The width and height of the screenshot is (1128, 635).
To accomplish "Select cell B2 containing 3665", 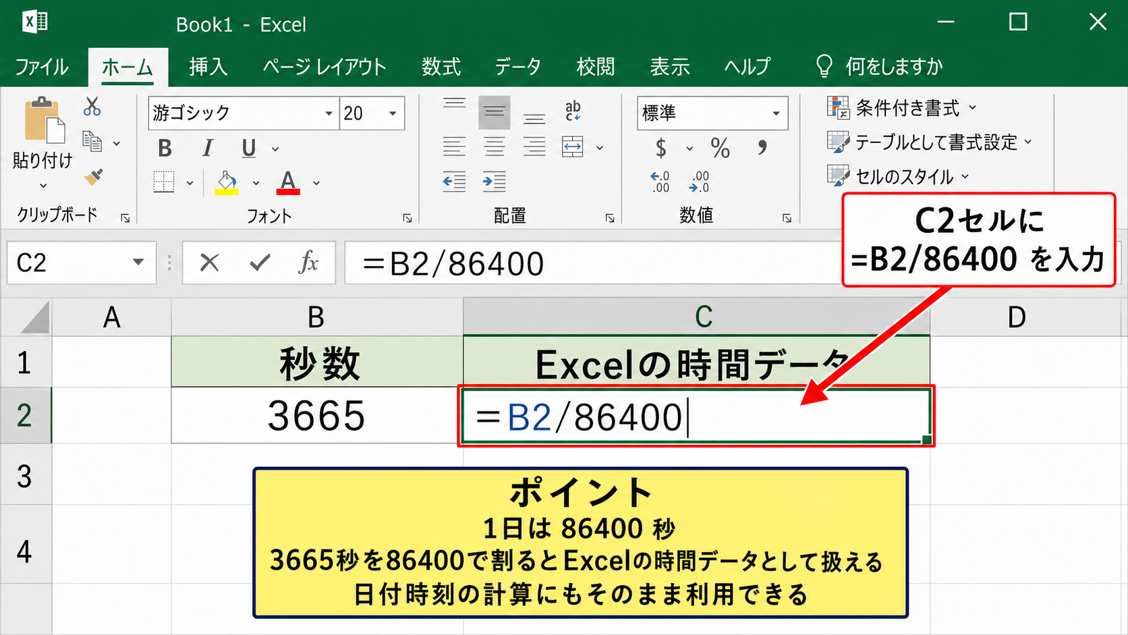I will [x=317, y=415].
